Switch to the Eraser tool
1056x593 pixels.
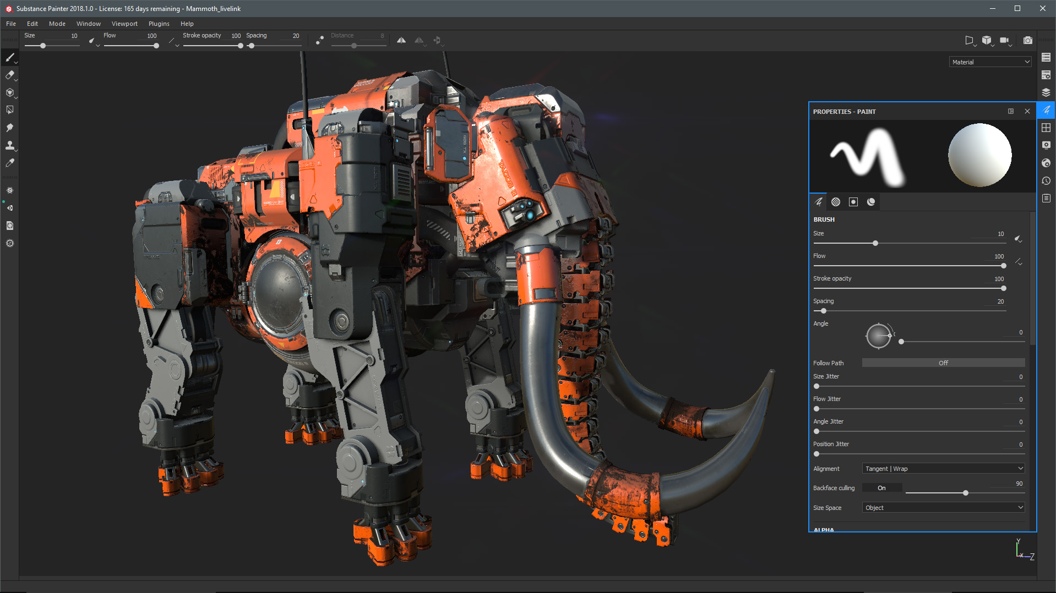click(x=10, y=75)
